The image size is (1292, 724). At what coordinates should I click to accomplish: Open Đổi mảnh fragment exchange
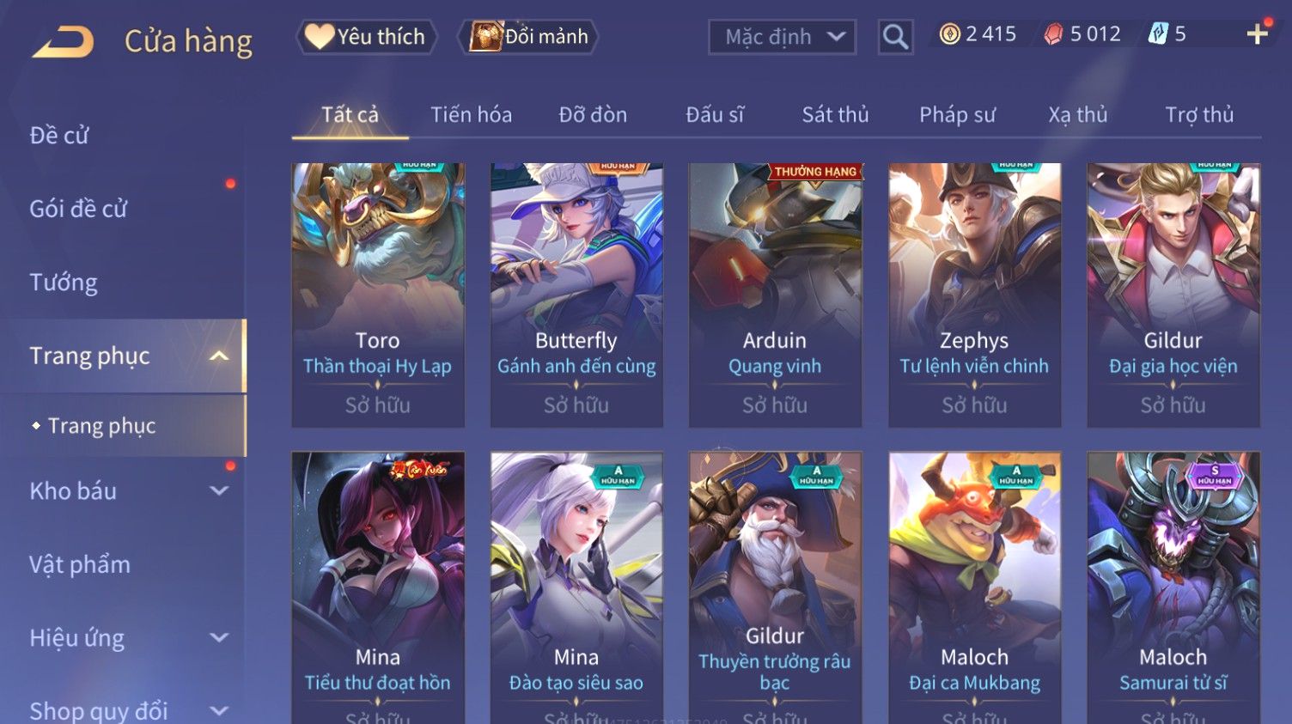529,37
